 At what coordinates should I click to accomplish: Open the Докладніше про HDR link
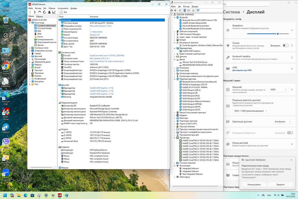point(242,70)
